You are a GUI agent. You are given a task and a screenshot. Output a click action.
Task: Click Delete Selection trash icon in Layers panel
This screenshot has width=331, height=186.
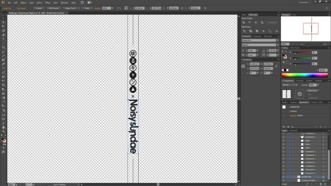(325, 184)
